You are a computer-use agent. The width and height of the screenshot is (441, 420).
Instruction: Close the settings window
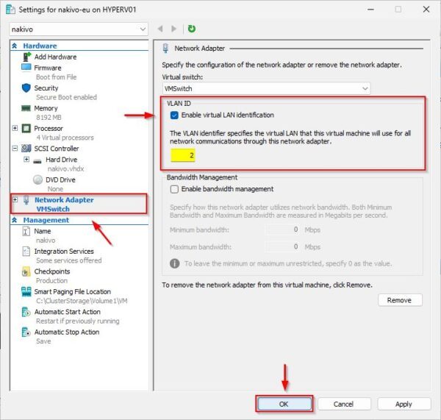(x=426, y=10)
